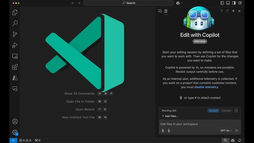Image resolution: width=254 pixels, height=143 pixels.
Task: Toggle the secondary side bar layout icon
Action: tap(234, 3)
